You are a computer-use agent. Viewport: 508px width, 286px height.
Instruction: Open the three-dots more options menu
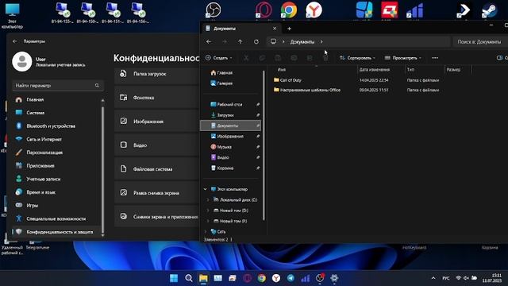pos(435,58)
